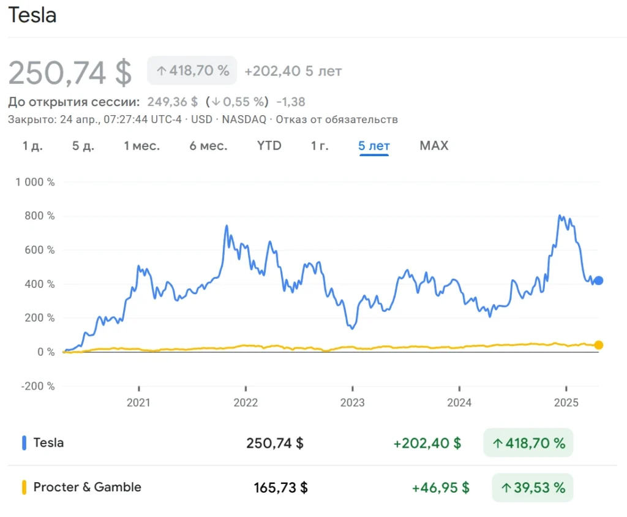The width and height of the screenshot is (627, 517).
Task: Switch to the 6 мес. range tab
Action: (x=208, y=146)
